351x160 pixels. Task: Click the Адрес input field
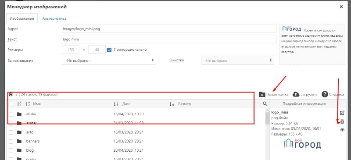[169, 28]
